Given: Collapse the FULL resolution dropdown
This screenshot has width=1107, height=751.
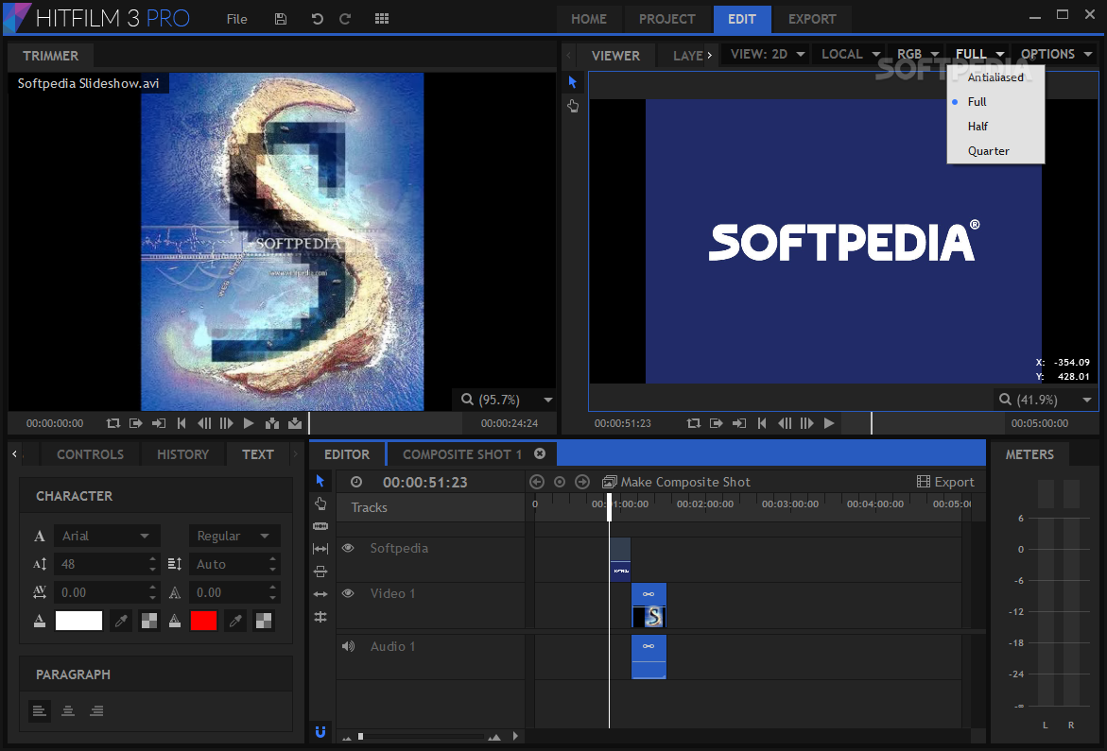Looking at the screenshot, I should click(979, 54).
